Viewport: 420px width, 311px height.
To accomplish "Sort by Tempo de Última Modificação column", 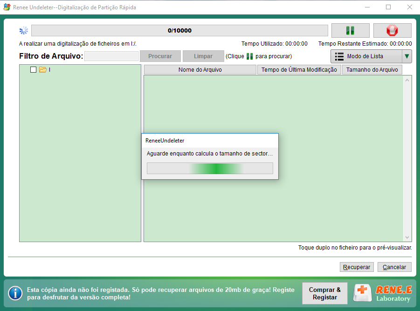I will tap(299, 70).
